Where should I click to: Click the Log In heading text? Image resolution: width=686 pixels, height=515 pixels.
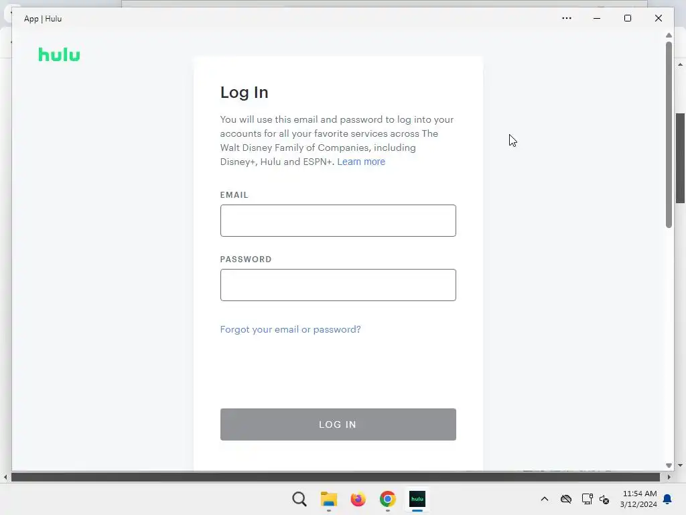pyautogui.click(x=244, y=93)
